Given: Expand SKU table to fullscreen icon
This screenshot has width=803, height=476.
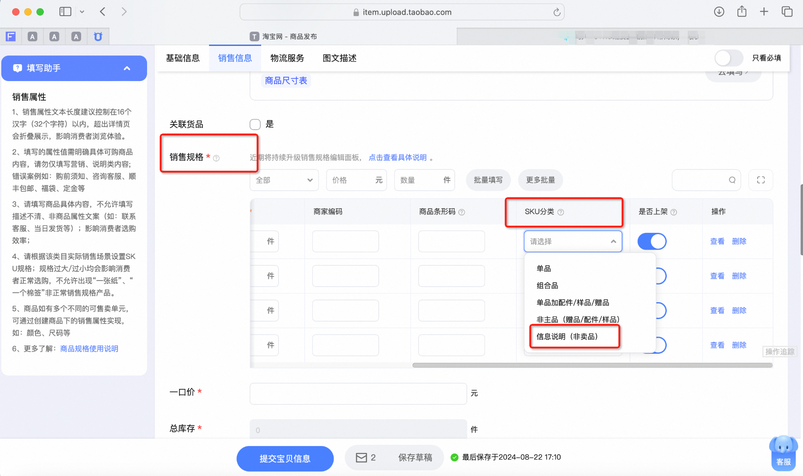Looking at the screenshot, I should (761, 180).
